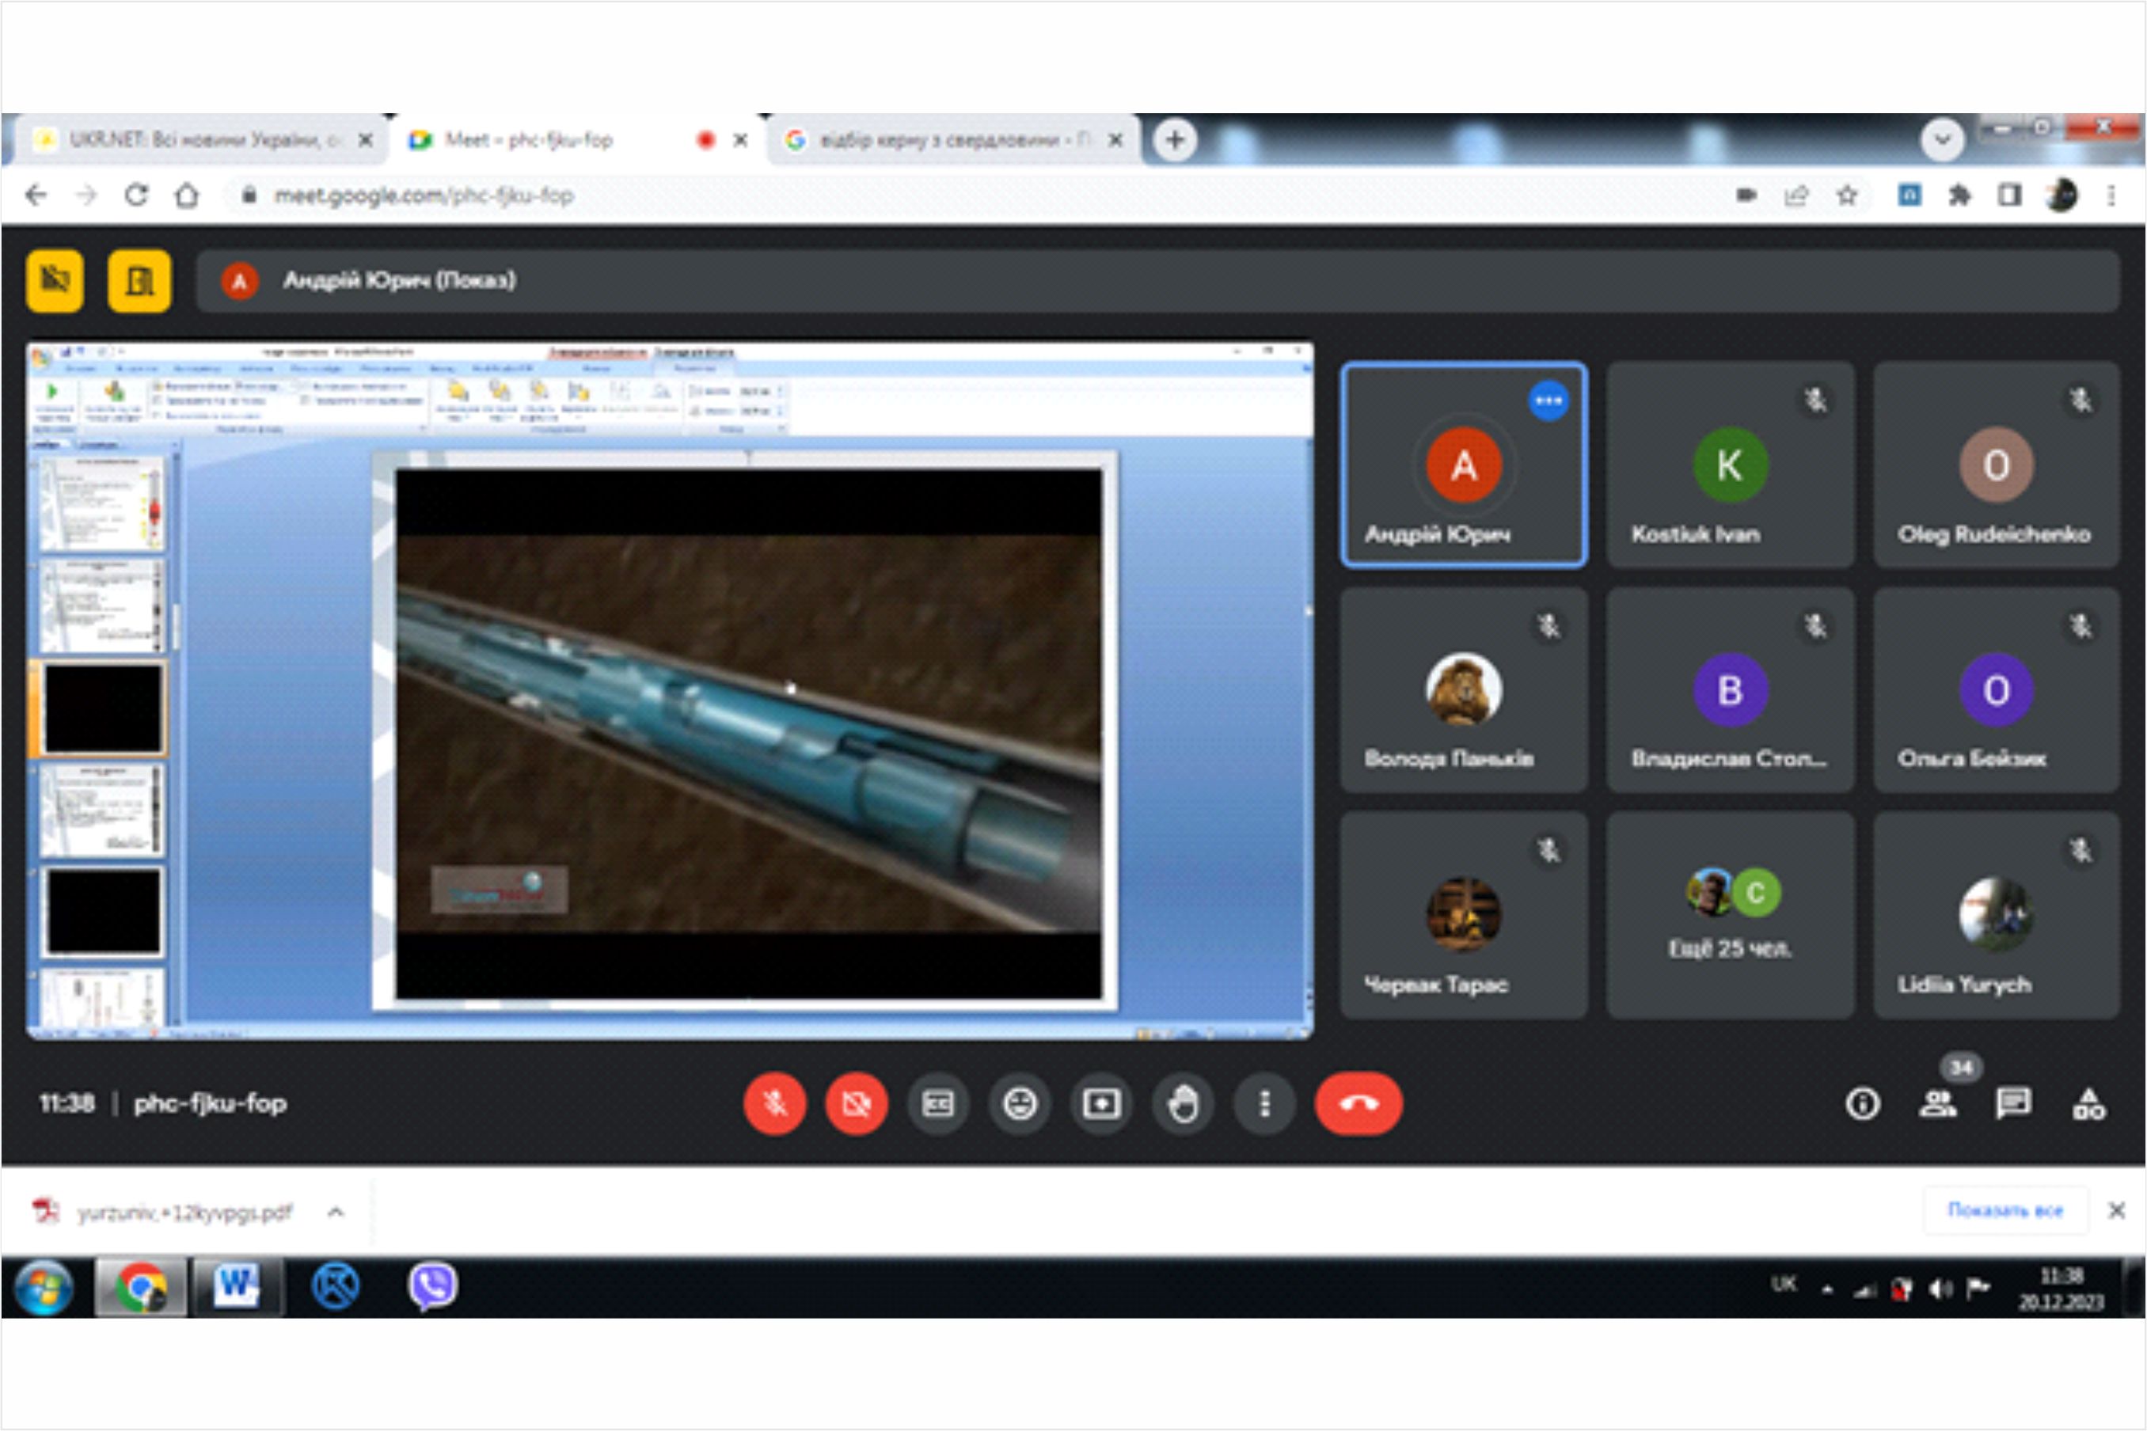Click the meet.google.com address bar
This screenshot has height=1431, width=2147.
(424, 195)
